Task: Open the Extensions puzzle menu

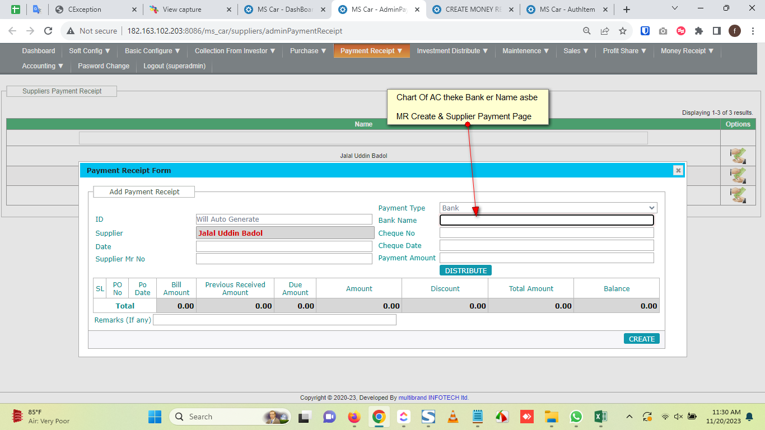Action: point(699,31)
